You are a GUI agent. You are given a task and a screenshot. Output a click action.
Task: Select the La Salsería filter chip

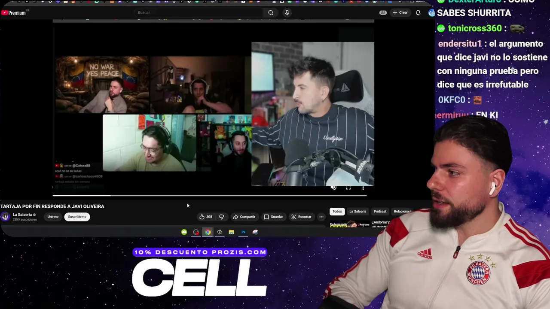[357, 211]
